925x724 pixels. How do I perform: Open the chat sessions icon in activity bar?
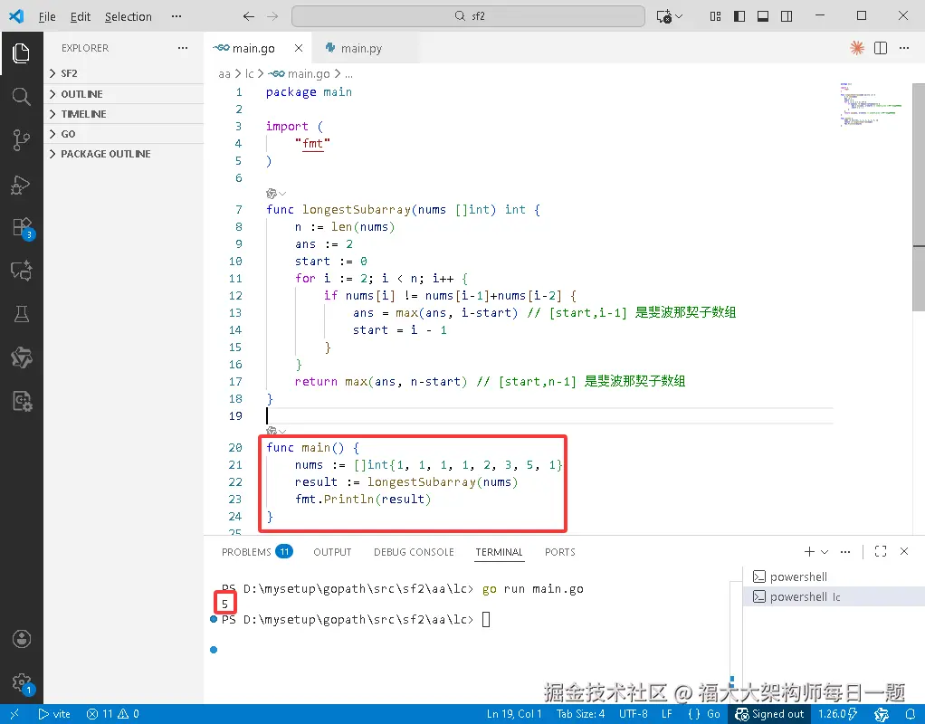pyautogui.click(x=21, y=271)
